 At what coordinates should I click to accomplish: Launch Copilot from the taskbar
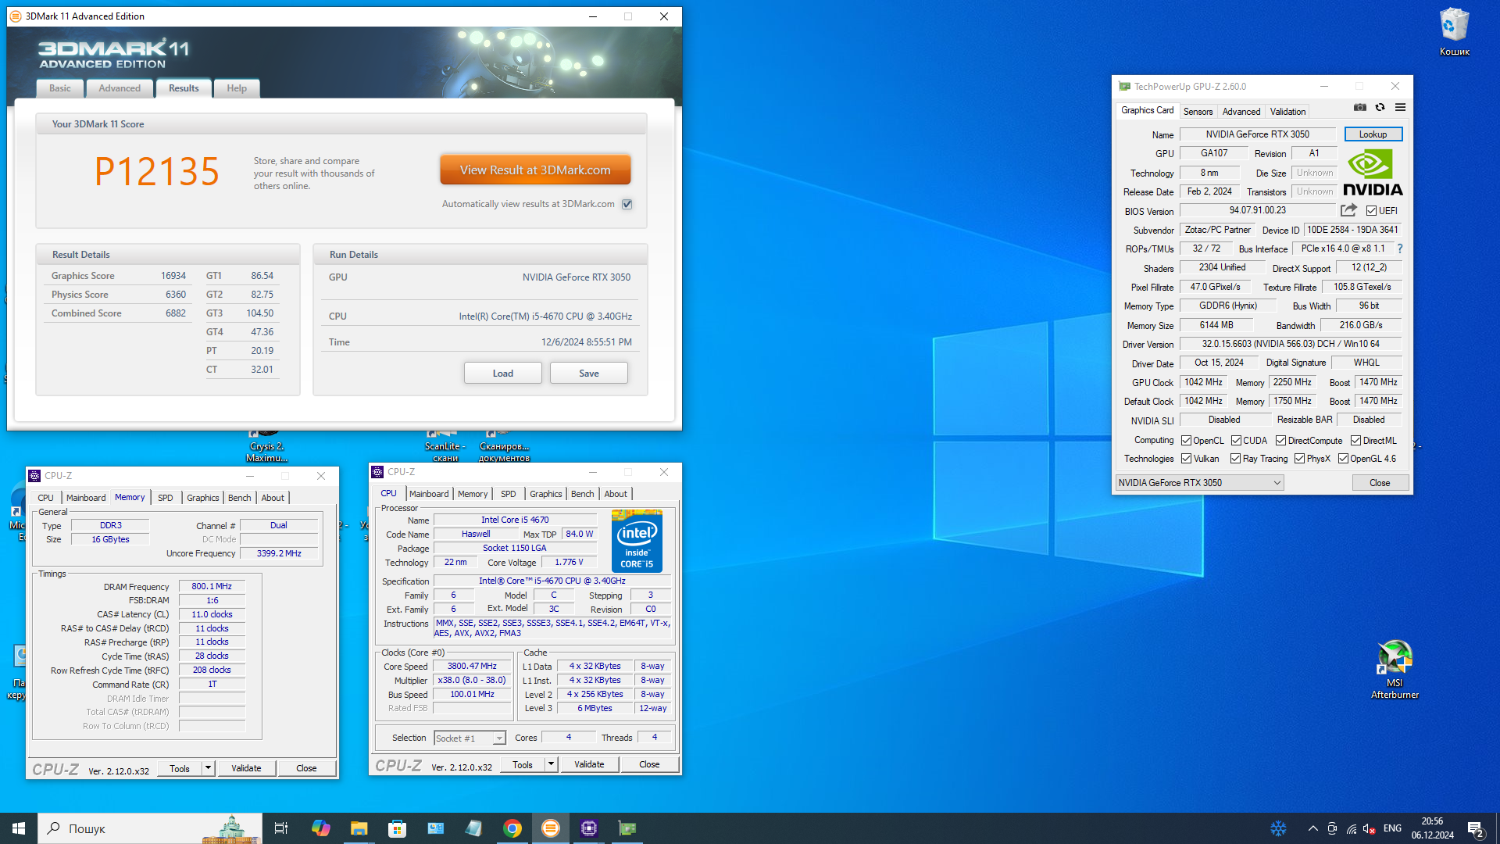pyautogui.click(x=320, y=828)
